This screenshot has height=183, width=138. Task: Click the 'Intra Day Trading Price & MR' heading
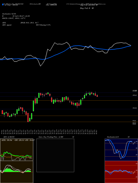click(x=51, y=137)
